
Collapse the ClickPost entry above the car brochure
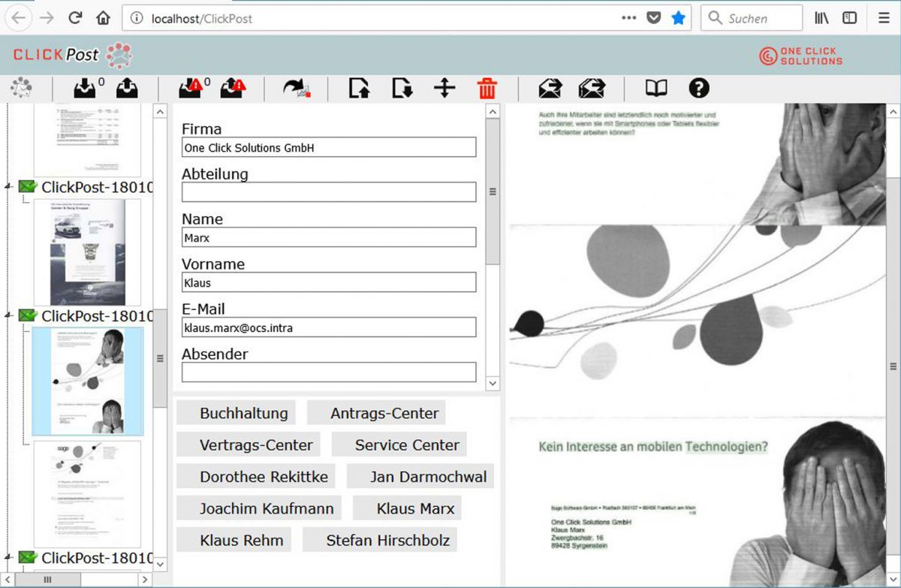pyautogui.click(x=8, y=186)
